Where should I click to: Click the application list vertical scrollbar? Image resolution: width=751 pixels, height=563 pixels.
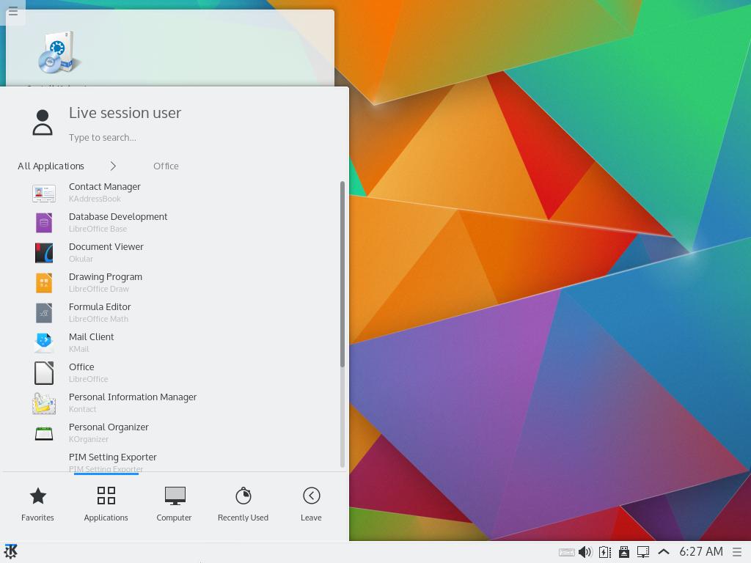click(x=342, y=274)
